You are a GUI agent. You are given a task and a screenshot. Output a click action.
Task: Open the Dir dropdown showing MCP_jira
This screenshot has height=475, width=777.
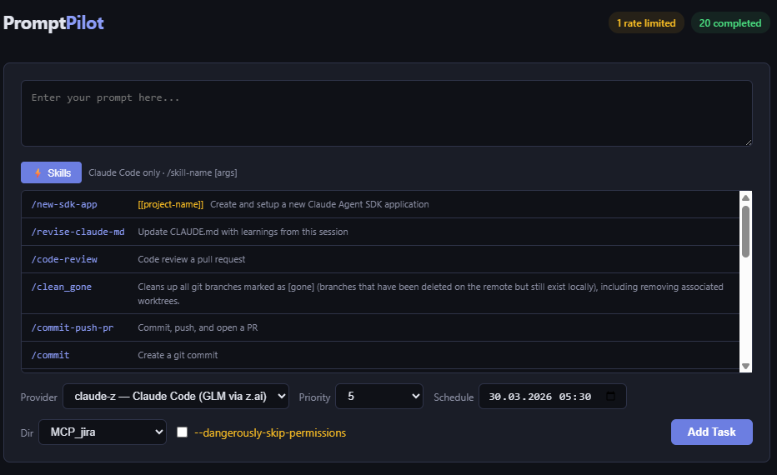pos(103,432)
